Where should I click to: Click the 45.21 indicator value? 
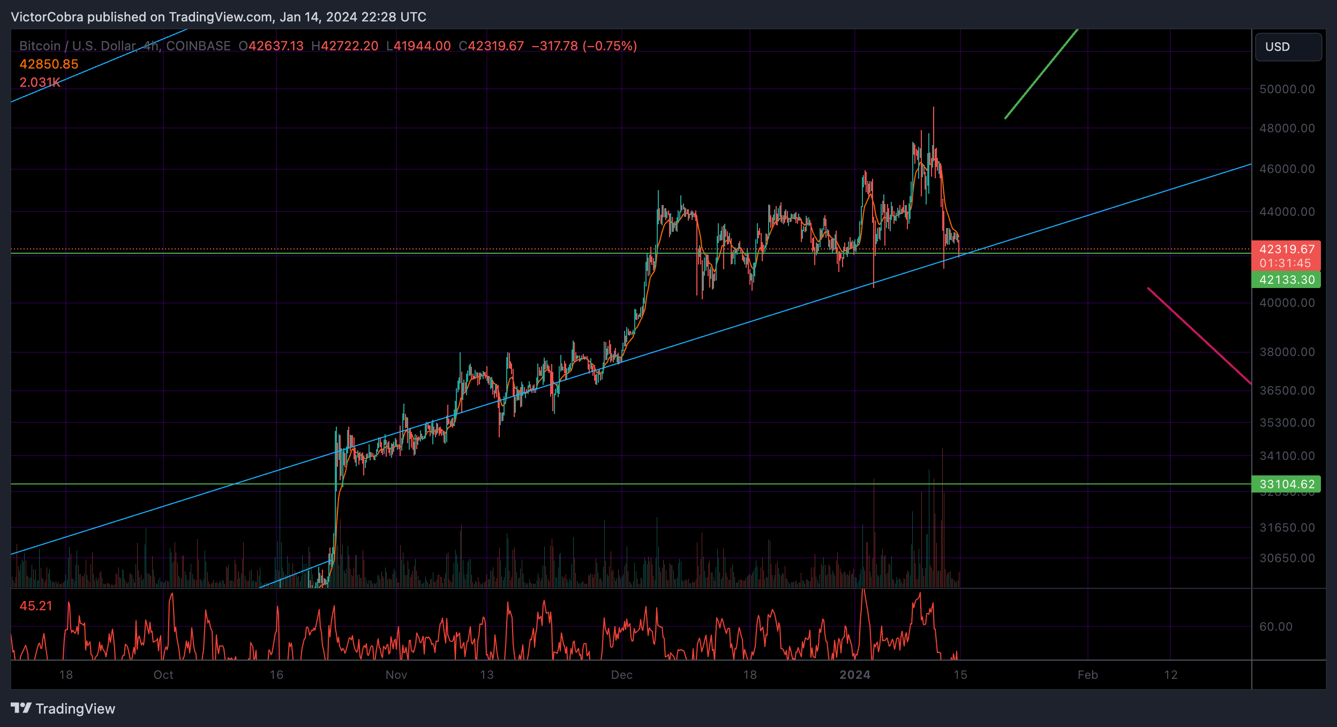click(x=36, y=606)
